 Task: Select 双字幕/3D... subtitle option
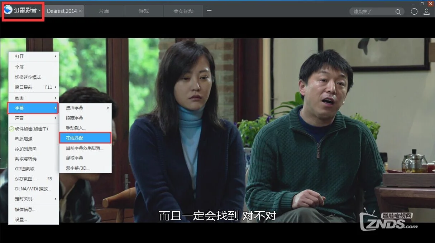click(85, 168)
